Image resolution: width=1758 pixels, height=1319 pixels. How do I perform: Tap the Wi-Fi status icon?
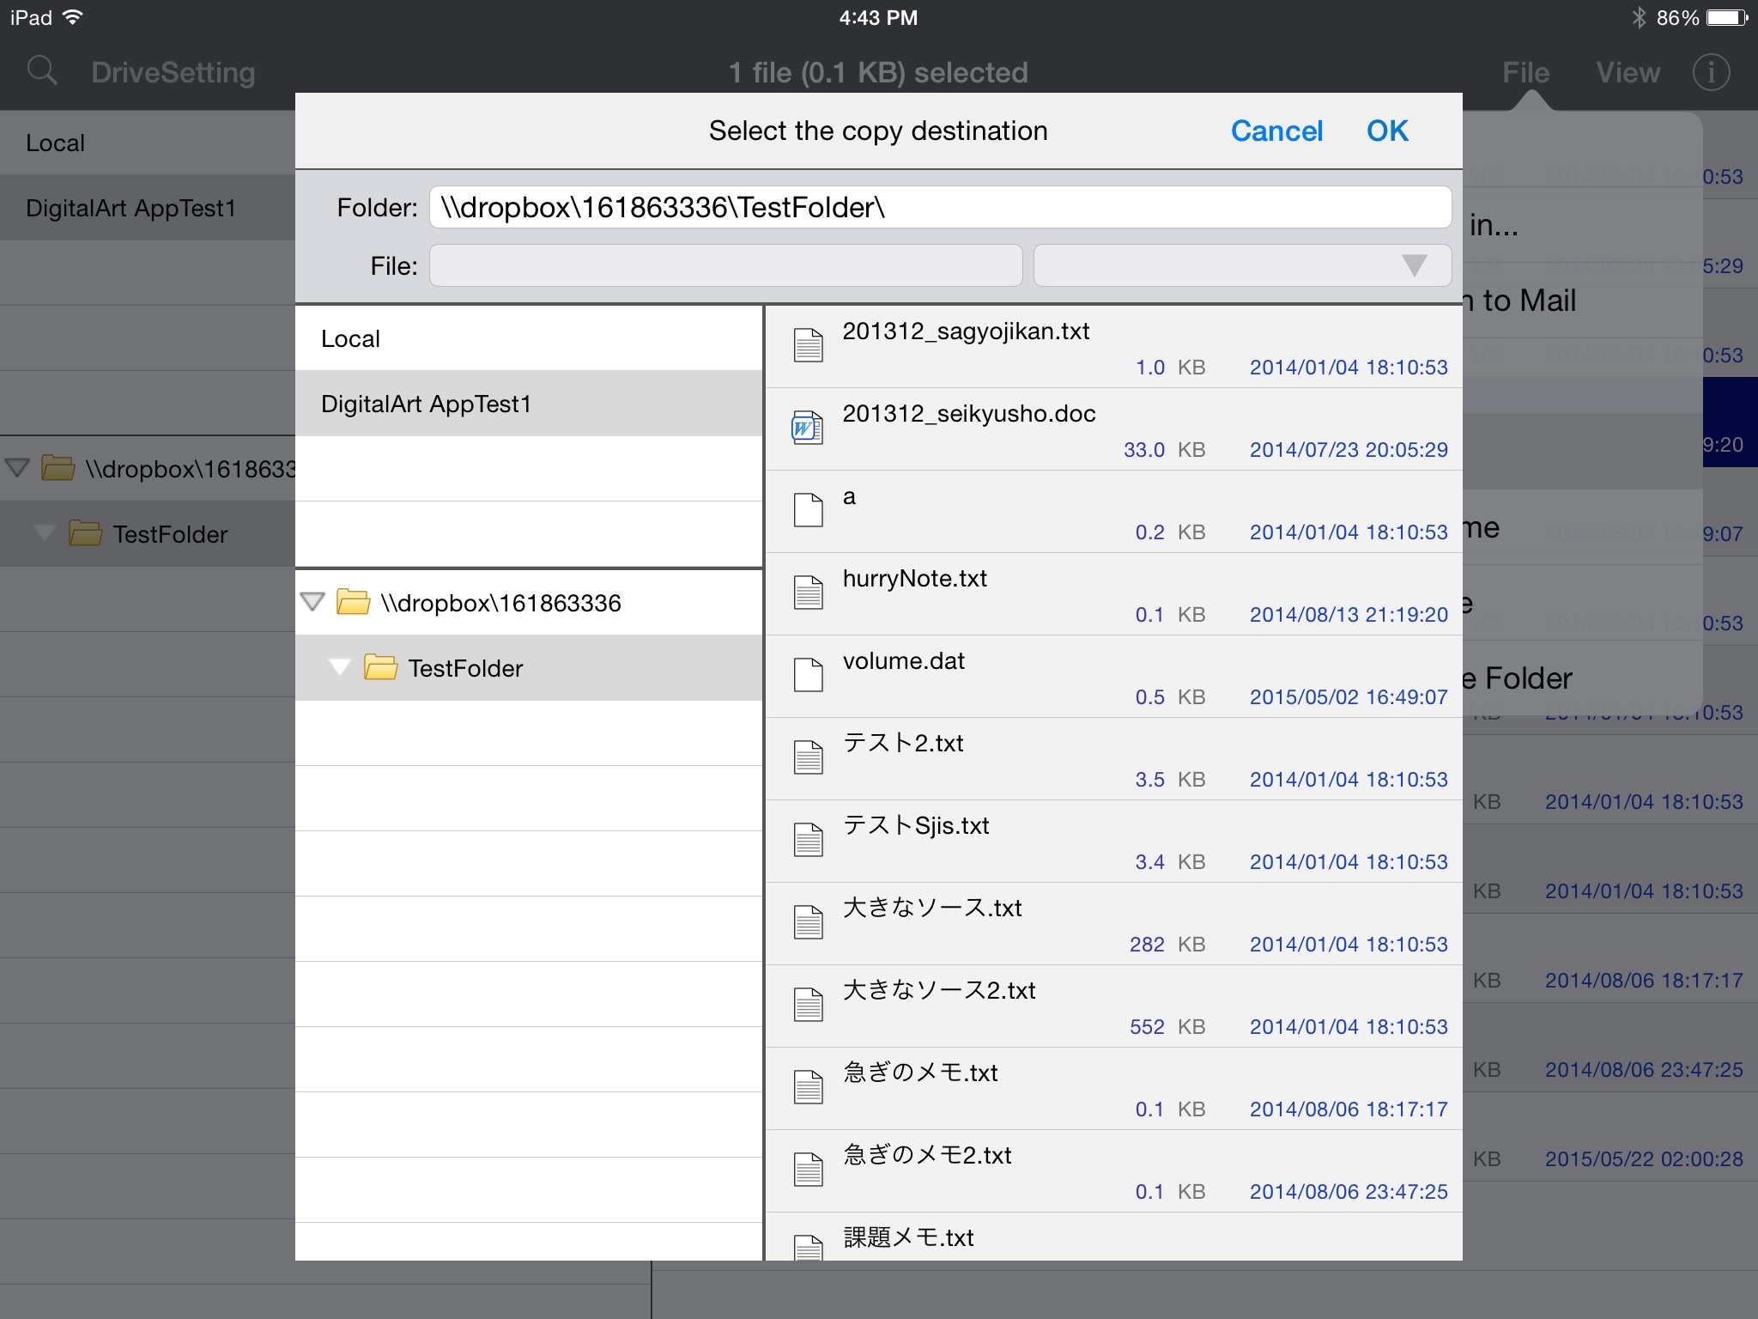73,17
